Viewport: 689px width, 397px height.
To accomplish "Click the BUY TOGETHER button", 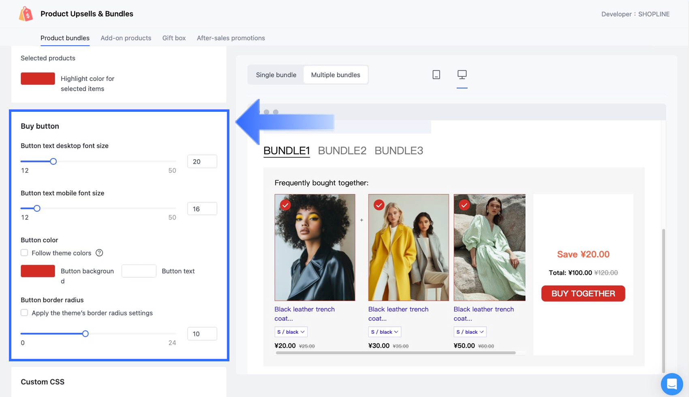I will pyautogui.click(x=583, y=294).
